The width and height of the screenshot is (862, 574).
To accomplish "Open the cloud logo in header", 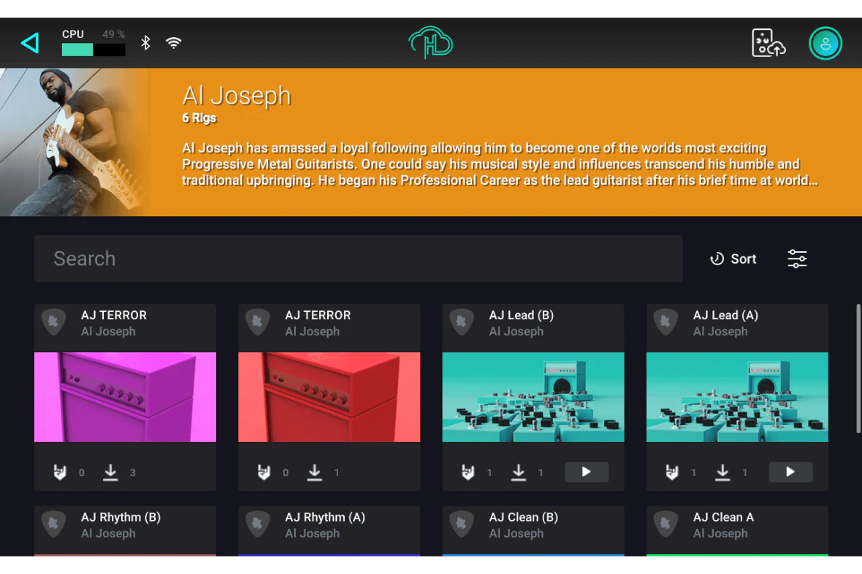I will (430, 42).
